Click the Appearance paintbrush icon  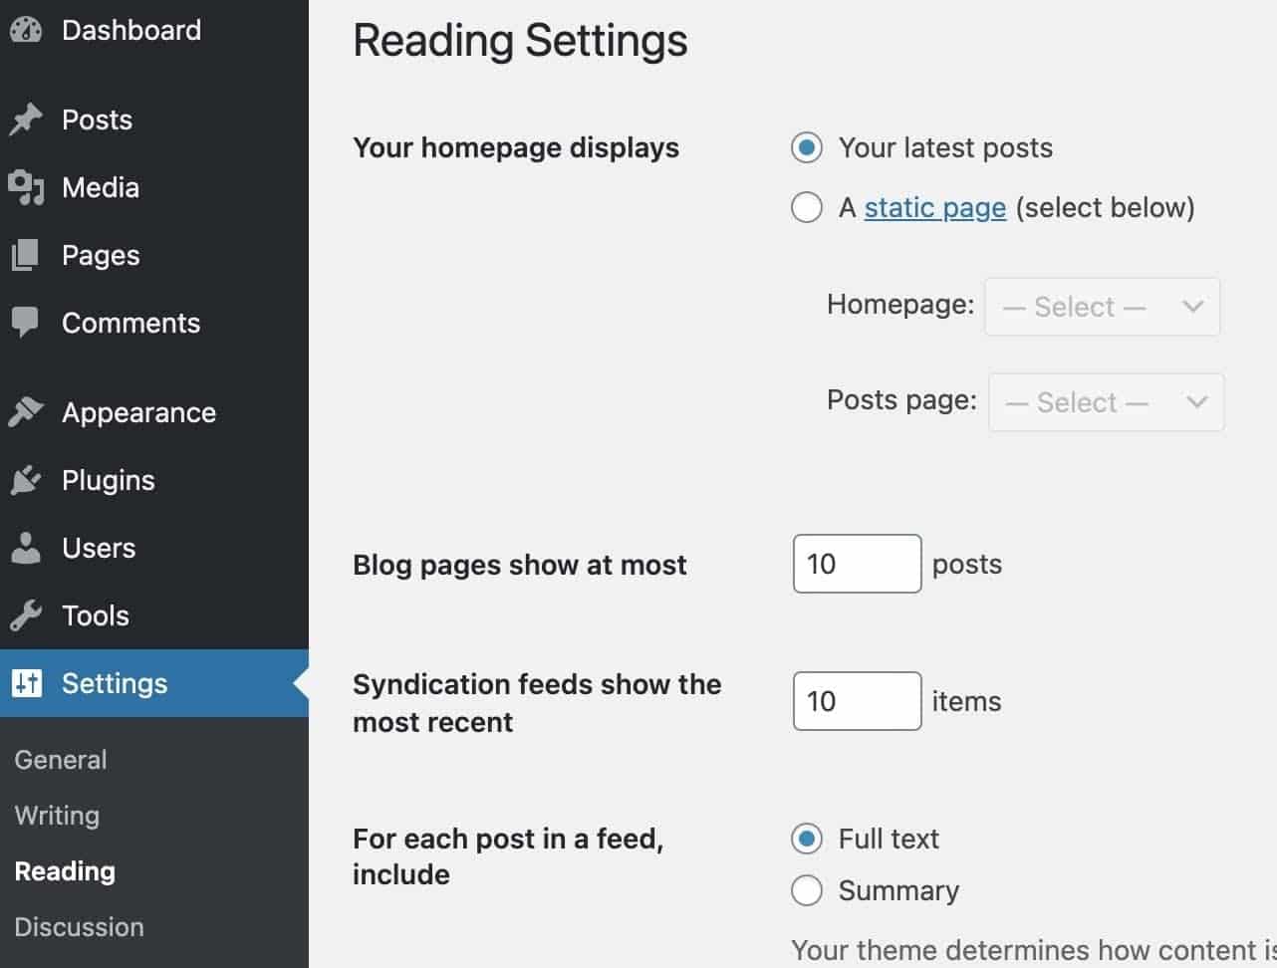[x=26, y=412]
